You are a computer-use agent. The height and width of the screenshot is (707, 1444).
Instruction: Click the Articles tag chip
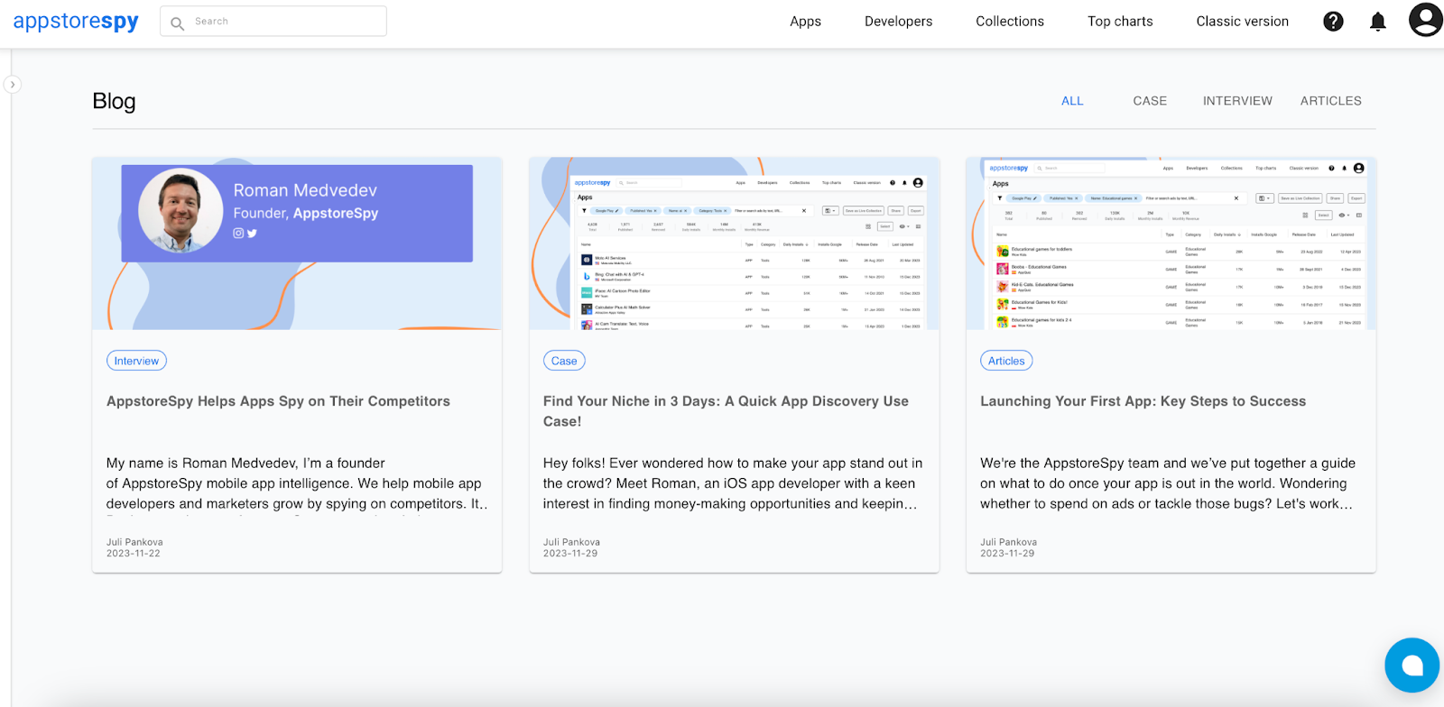pos(1006,361)
